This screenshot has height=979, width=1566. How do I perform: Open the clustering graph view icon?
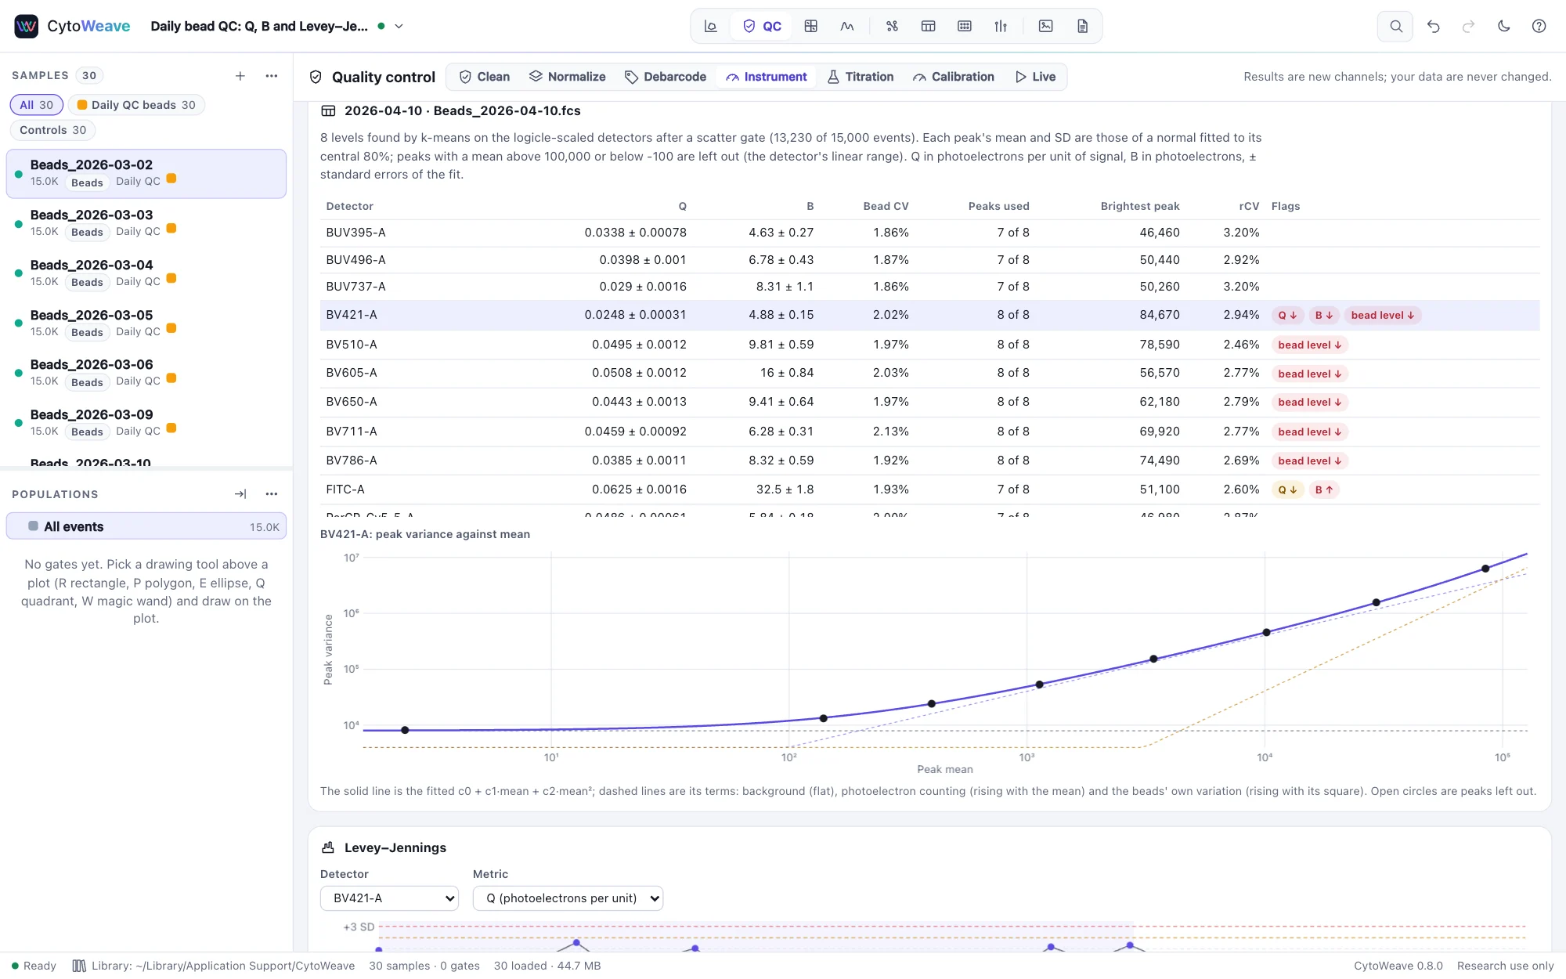tap(892, 26)
